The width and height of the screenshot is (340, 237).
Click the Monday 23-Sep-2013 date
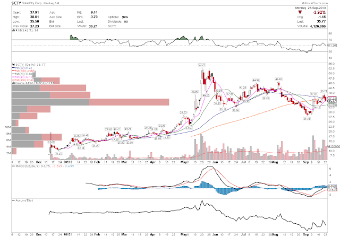coord(310,8)
